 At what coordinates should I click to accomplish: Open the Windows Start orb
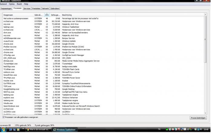3,129
